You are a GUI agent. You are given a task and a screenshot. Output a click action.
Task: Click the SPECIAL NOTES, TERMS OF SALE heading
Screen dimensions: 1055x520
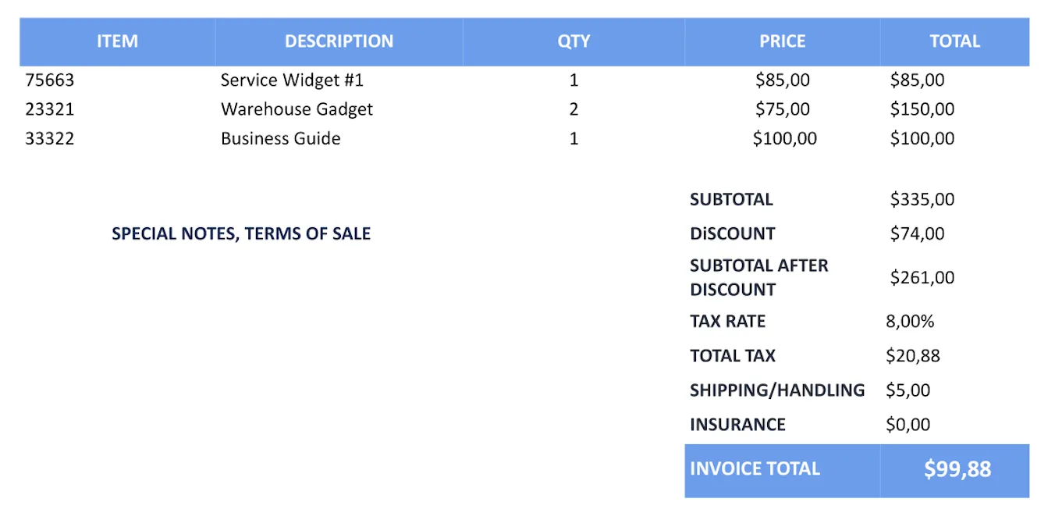(241, 233)
